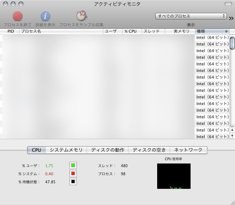Sort by % CPU column header

[x=132, y=31]
